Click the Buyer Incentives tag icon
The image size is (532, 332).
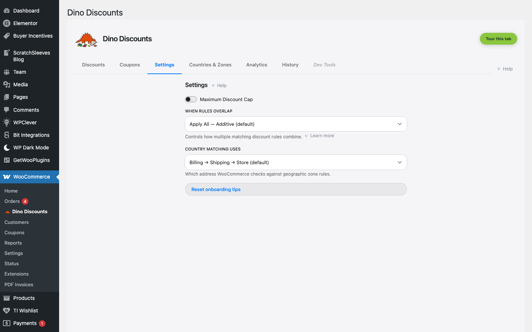(7, 36)
